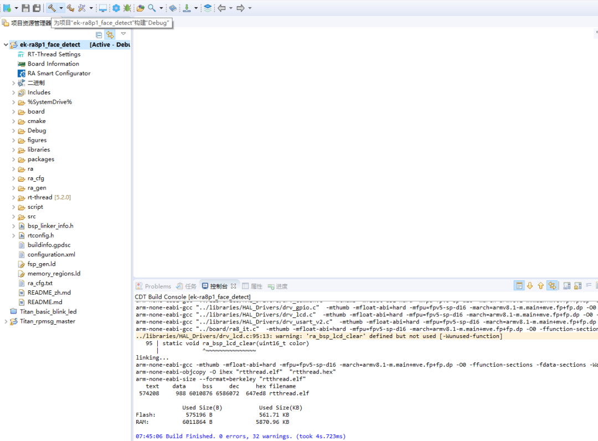598x441 pixels.
Task: Collapse the ek-ra8p1_face_detect project node
Action: pyautogui.click(x=6, y=45)
